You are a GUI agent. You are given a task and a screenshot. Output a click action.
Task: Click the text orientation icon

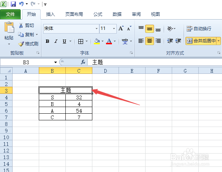pyautogui.click(x=170, y=29)
